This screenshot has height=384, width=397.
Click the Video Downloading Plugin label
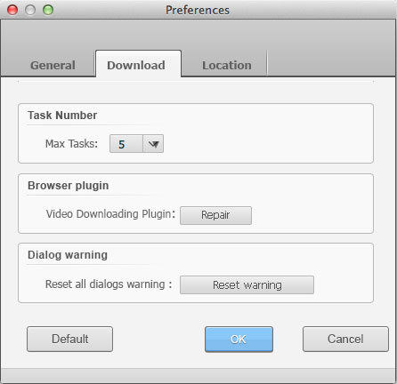tap(110, 214)
